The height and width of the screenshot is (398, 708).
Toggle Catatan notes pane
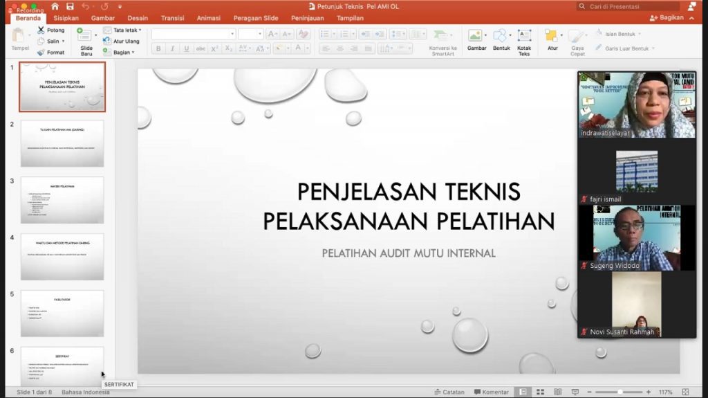(449, 392)
